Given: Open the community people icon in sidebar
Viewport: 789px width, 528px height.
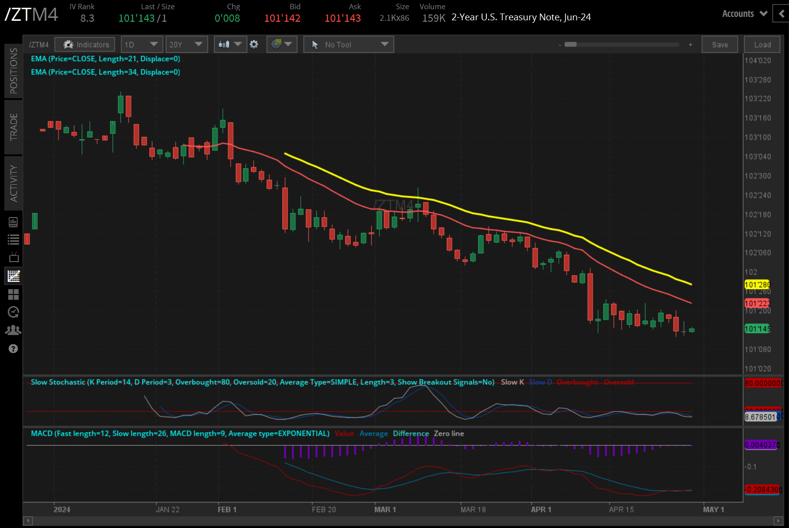Looking at the screenshot, I should point(14,330).
